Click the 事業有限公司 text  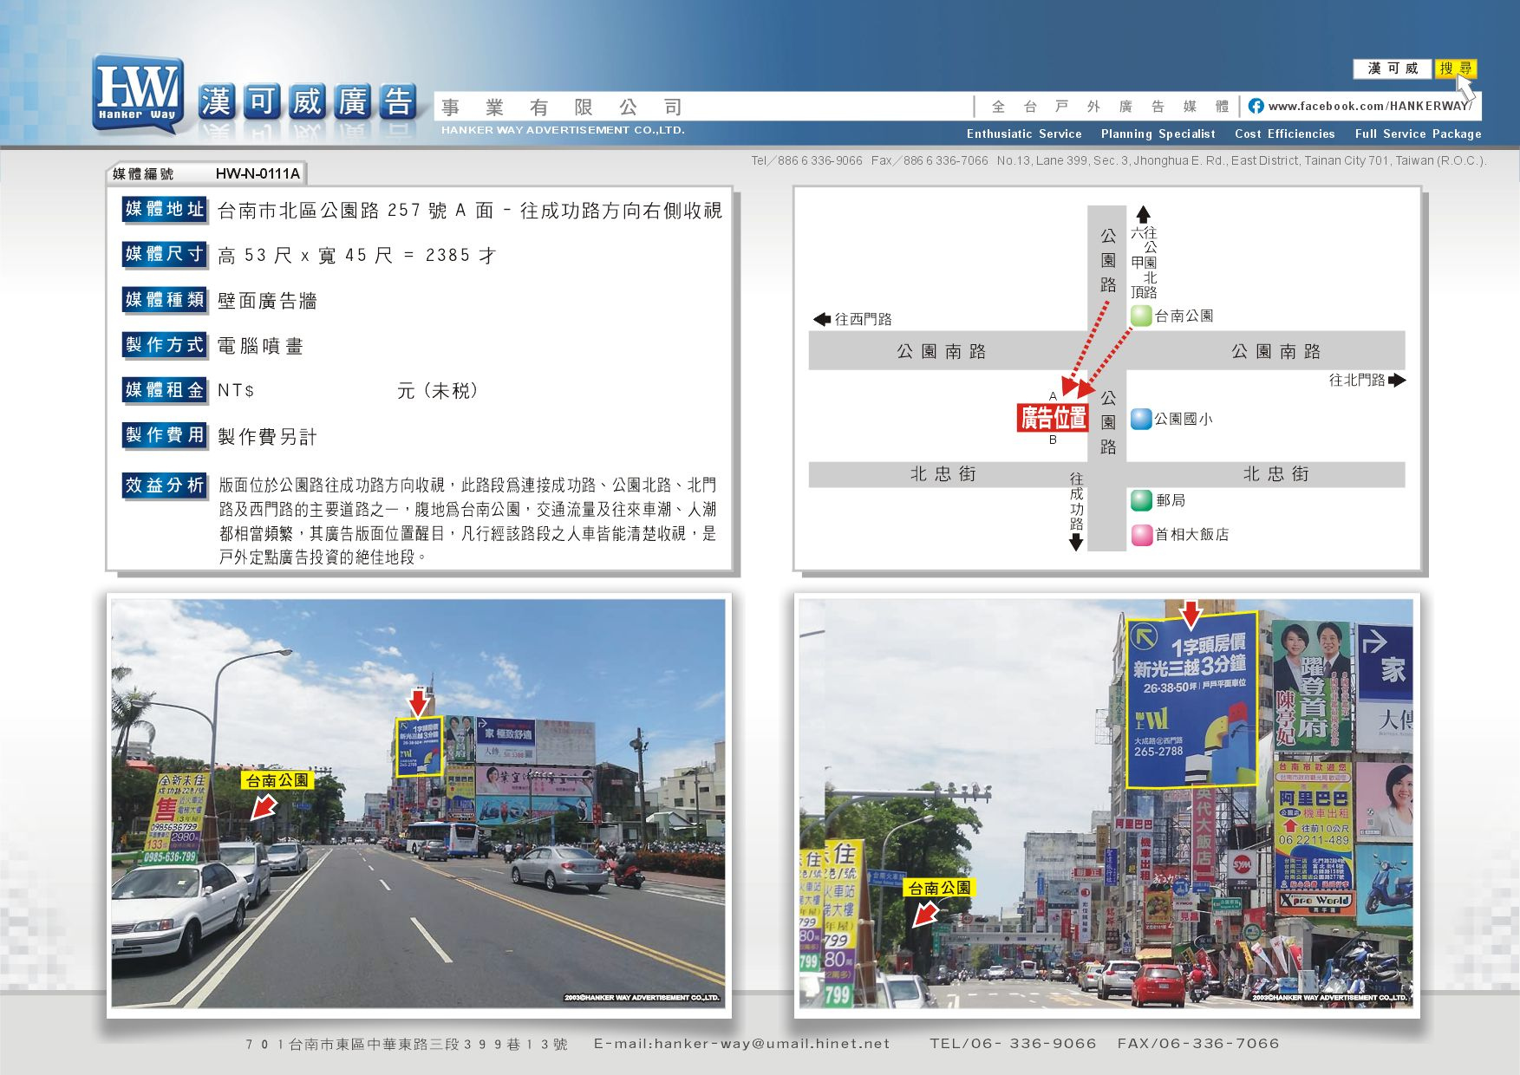tap(562, 107)
